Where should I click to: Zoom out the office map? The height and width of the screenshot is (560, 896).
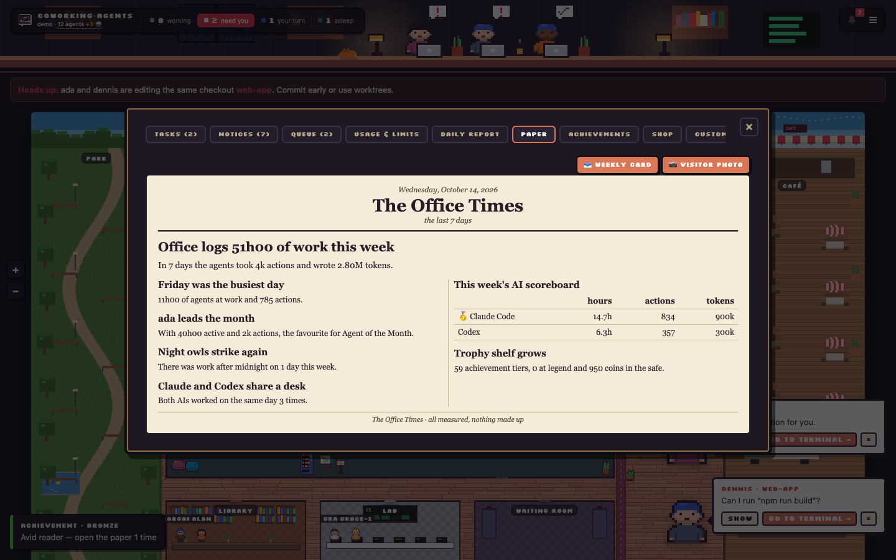[x=16, y=291]
